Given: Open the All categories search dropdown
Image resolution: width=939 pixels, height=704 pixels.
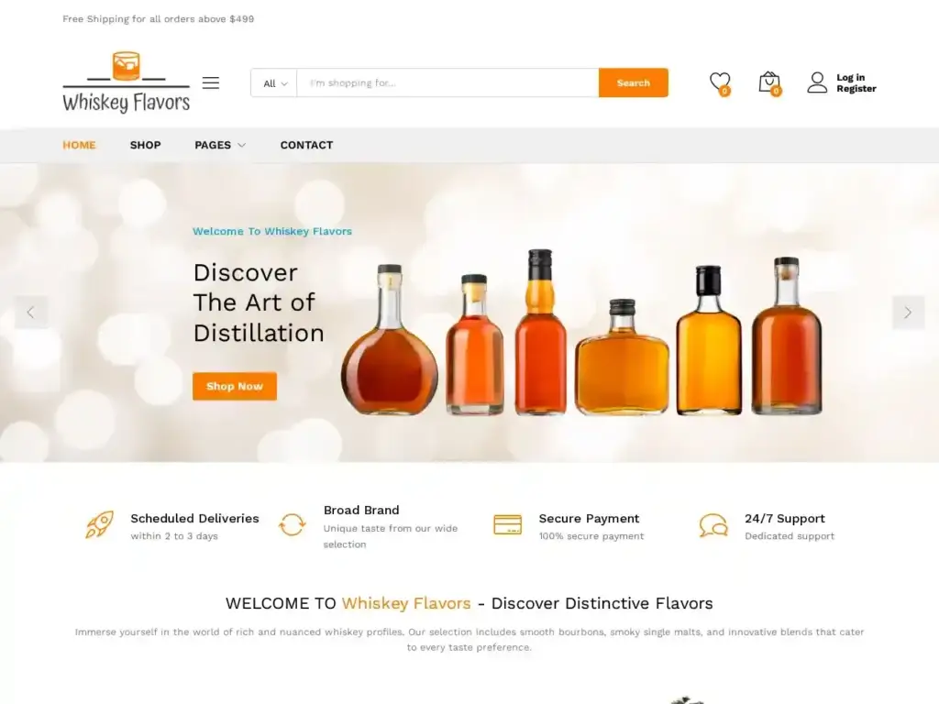Looking at the screenshot, I should [x=272, y=82].
